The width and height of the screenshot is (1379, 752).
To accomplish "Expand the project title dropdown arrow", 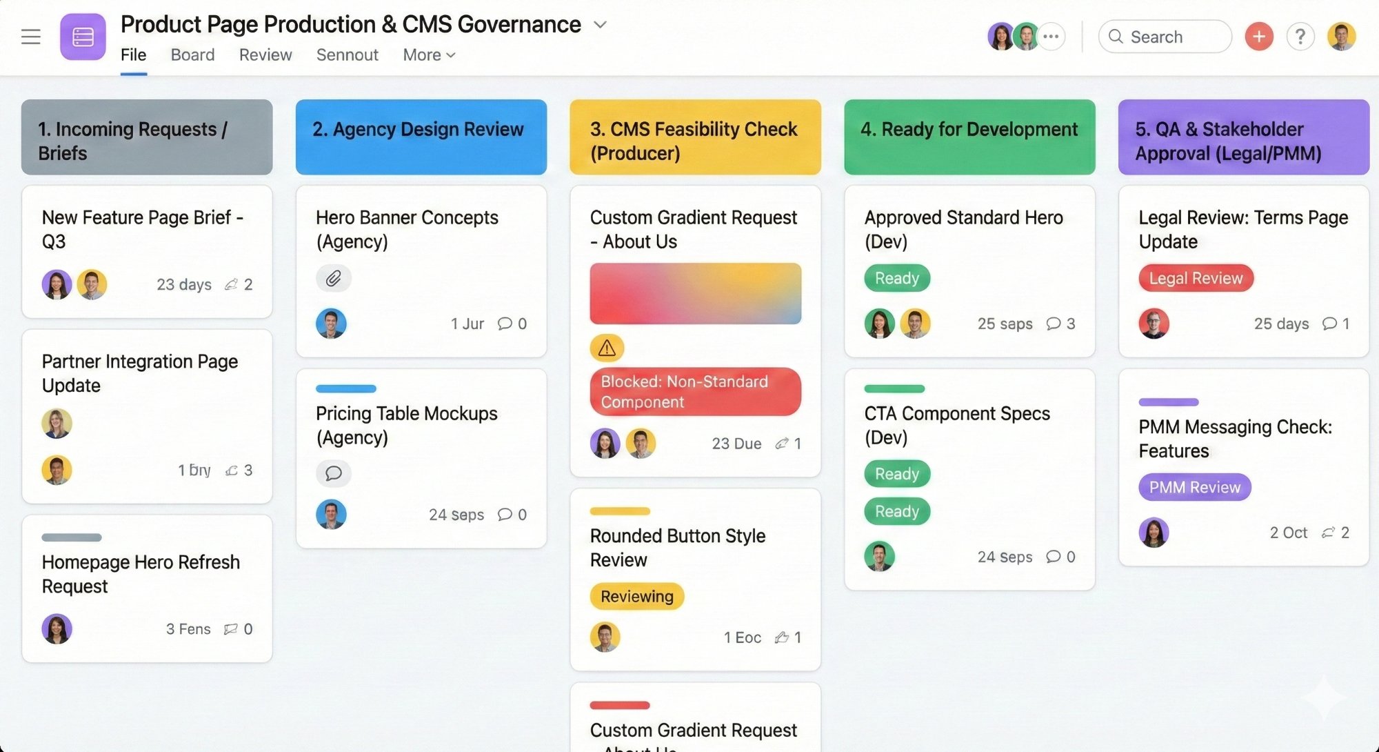I will click(599, 24).
